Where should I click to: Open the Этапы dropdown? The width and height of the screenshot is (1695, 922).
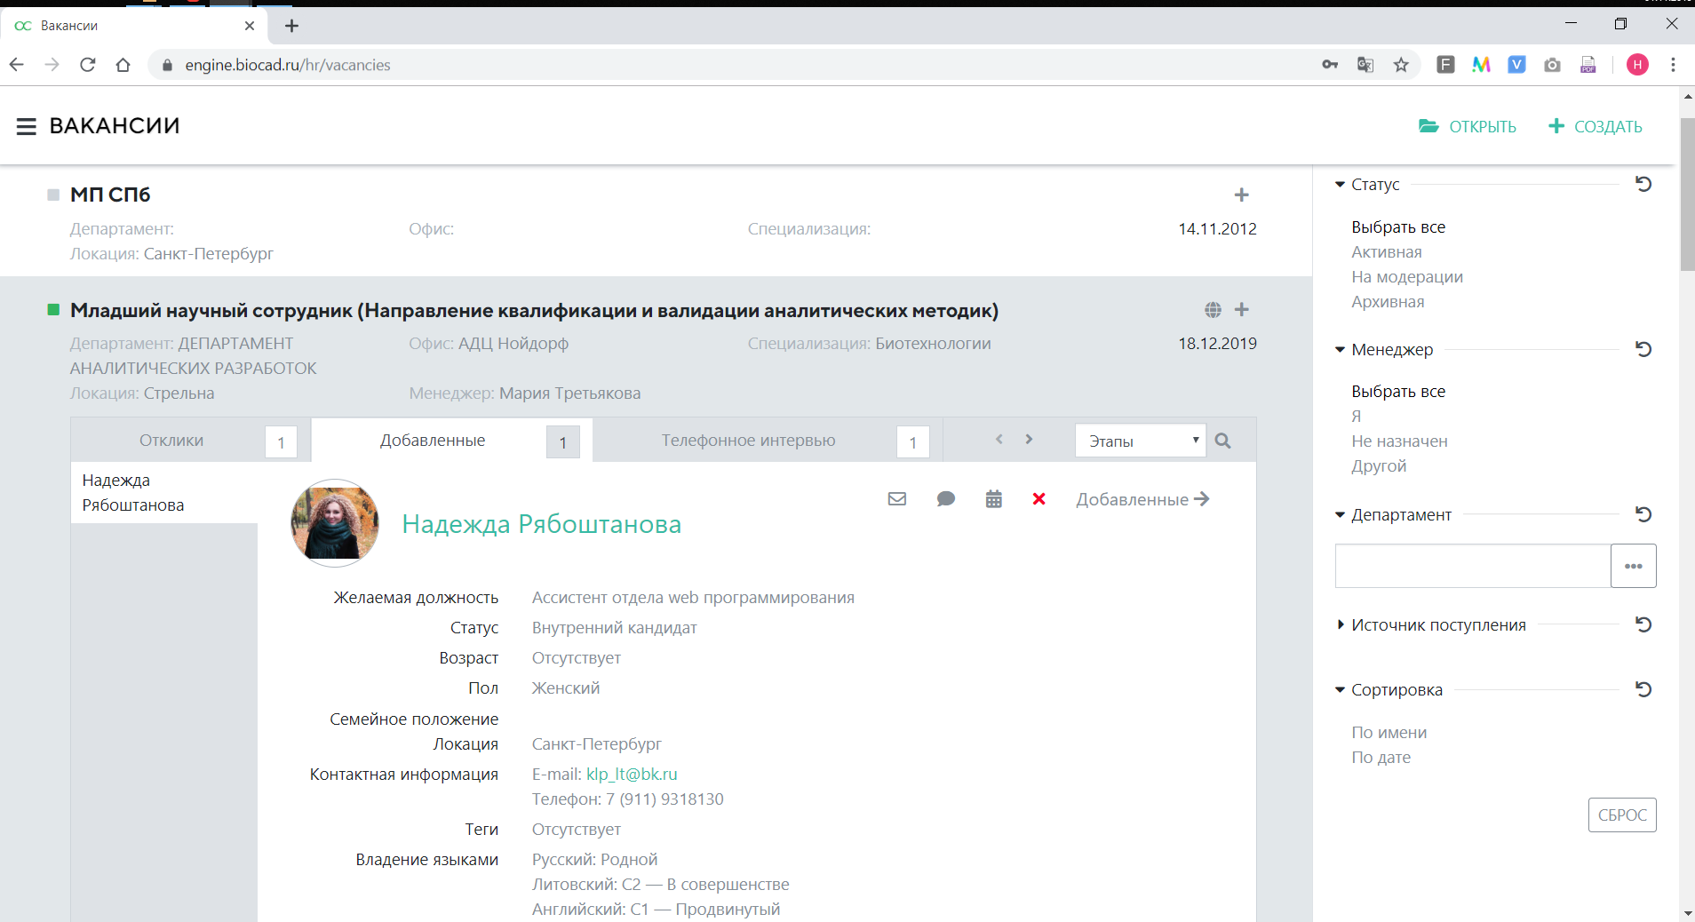(1140, 441)
